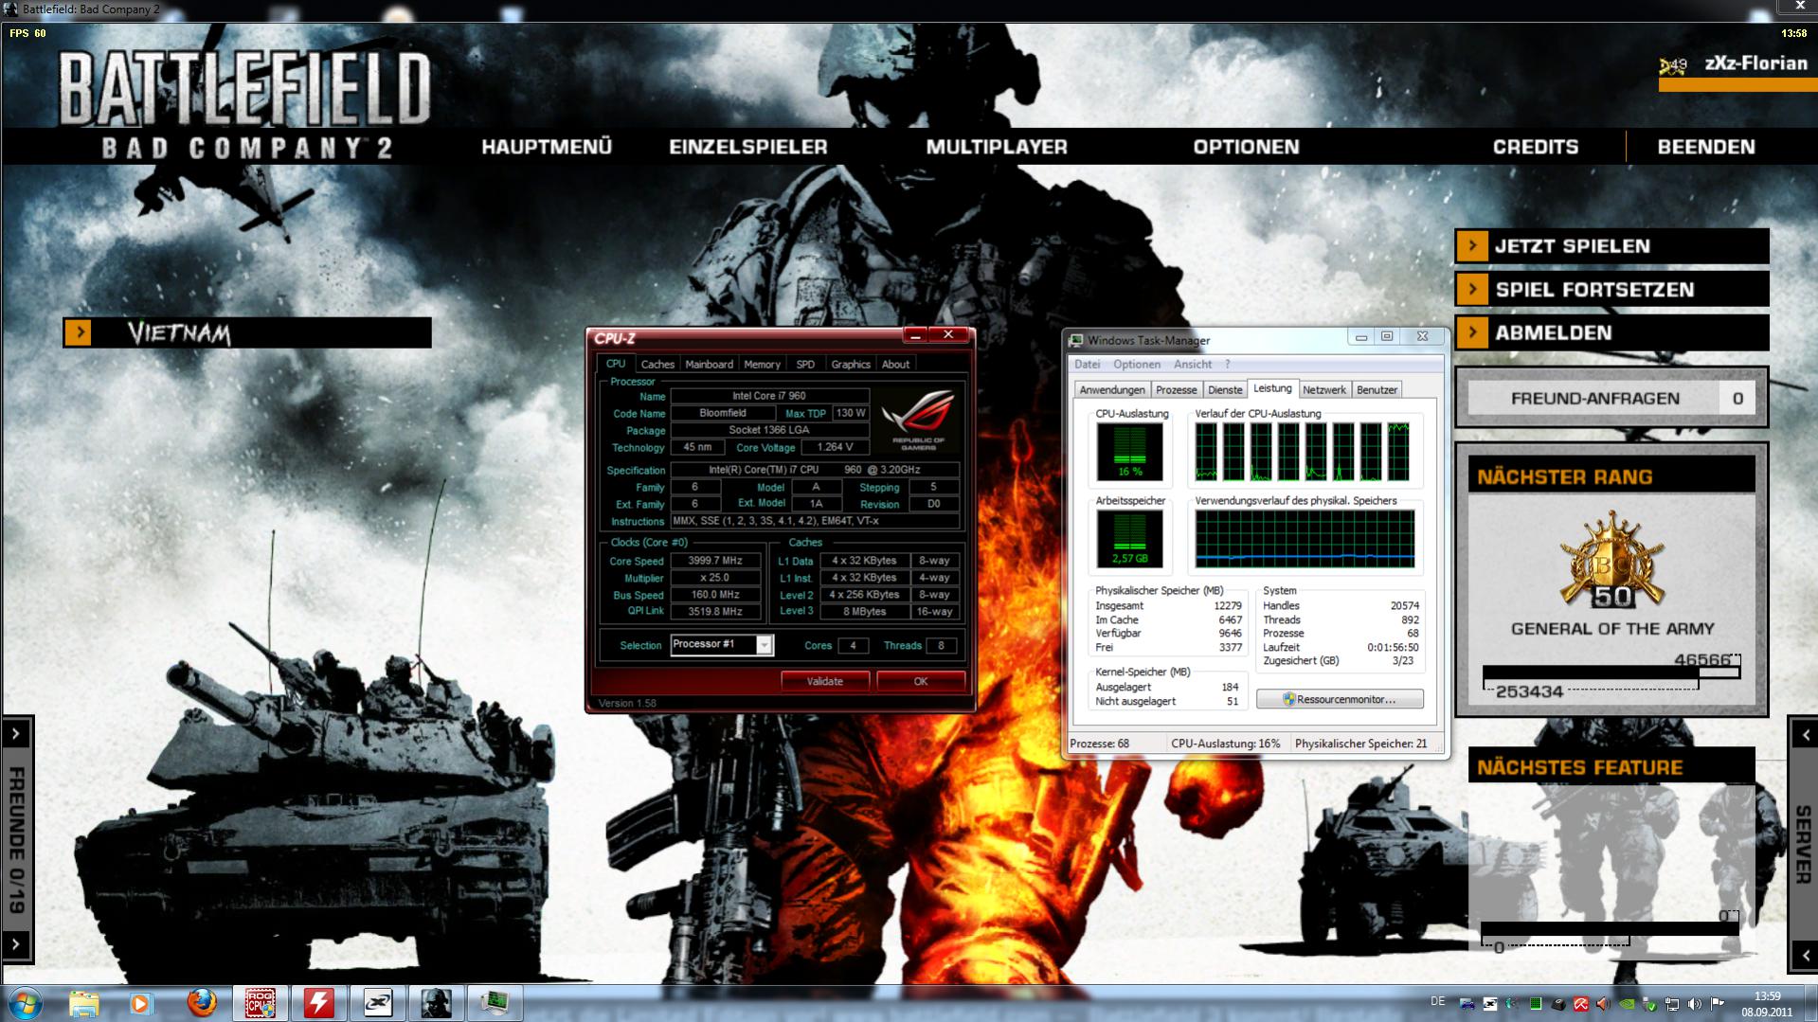
Task: Open the Ansicht menu in Task Manager
Action: [1193, 365]
